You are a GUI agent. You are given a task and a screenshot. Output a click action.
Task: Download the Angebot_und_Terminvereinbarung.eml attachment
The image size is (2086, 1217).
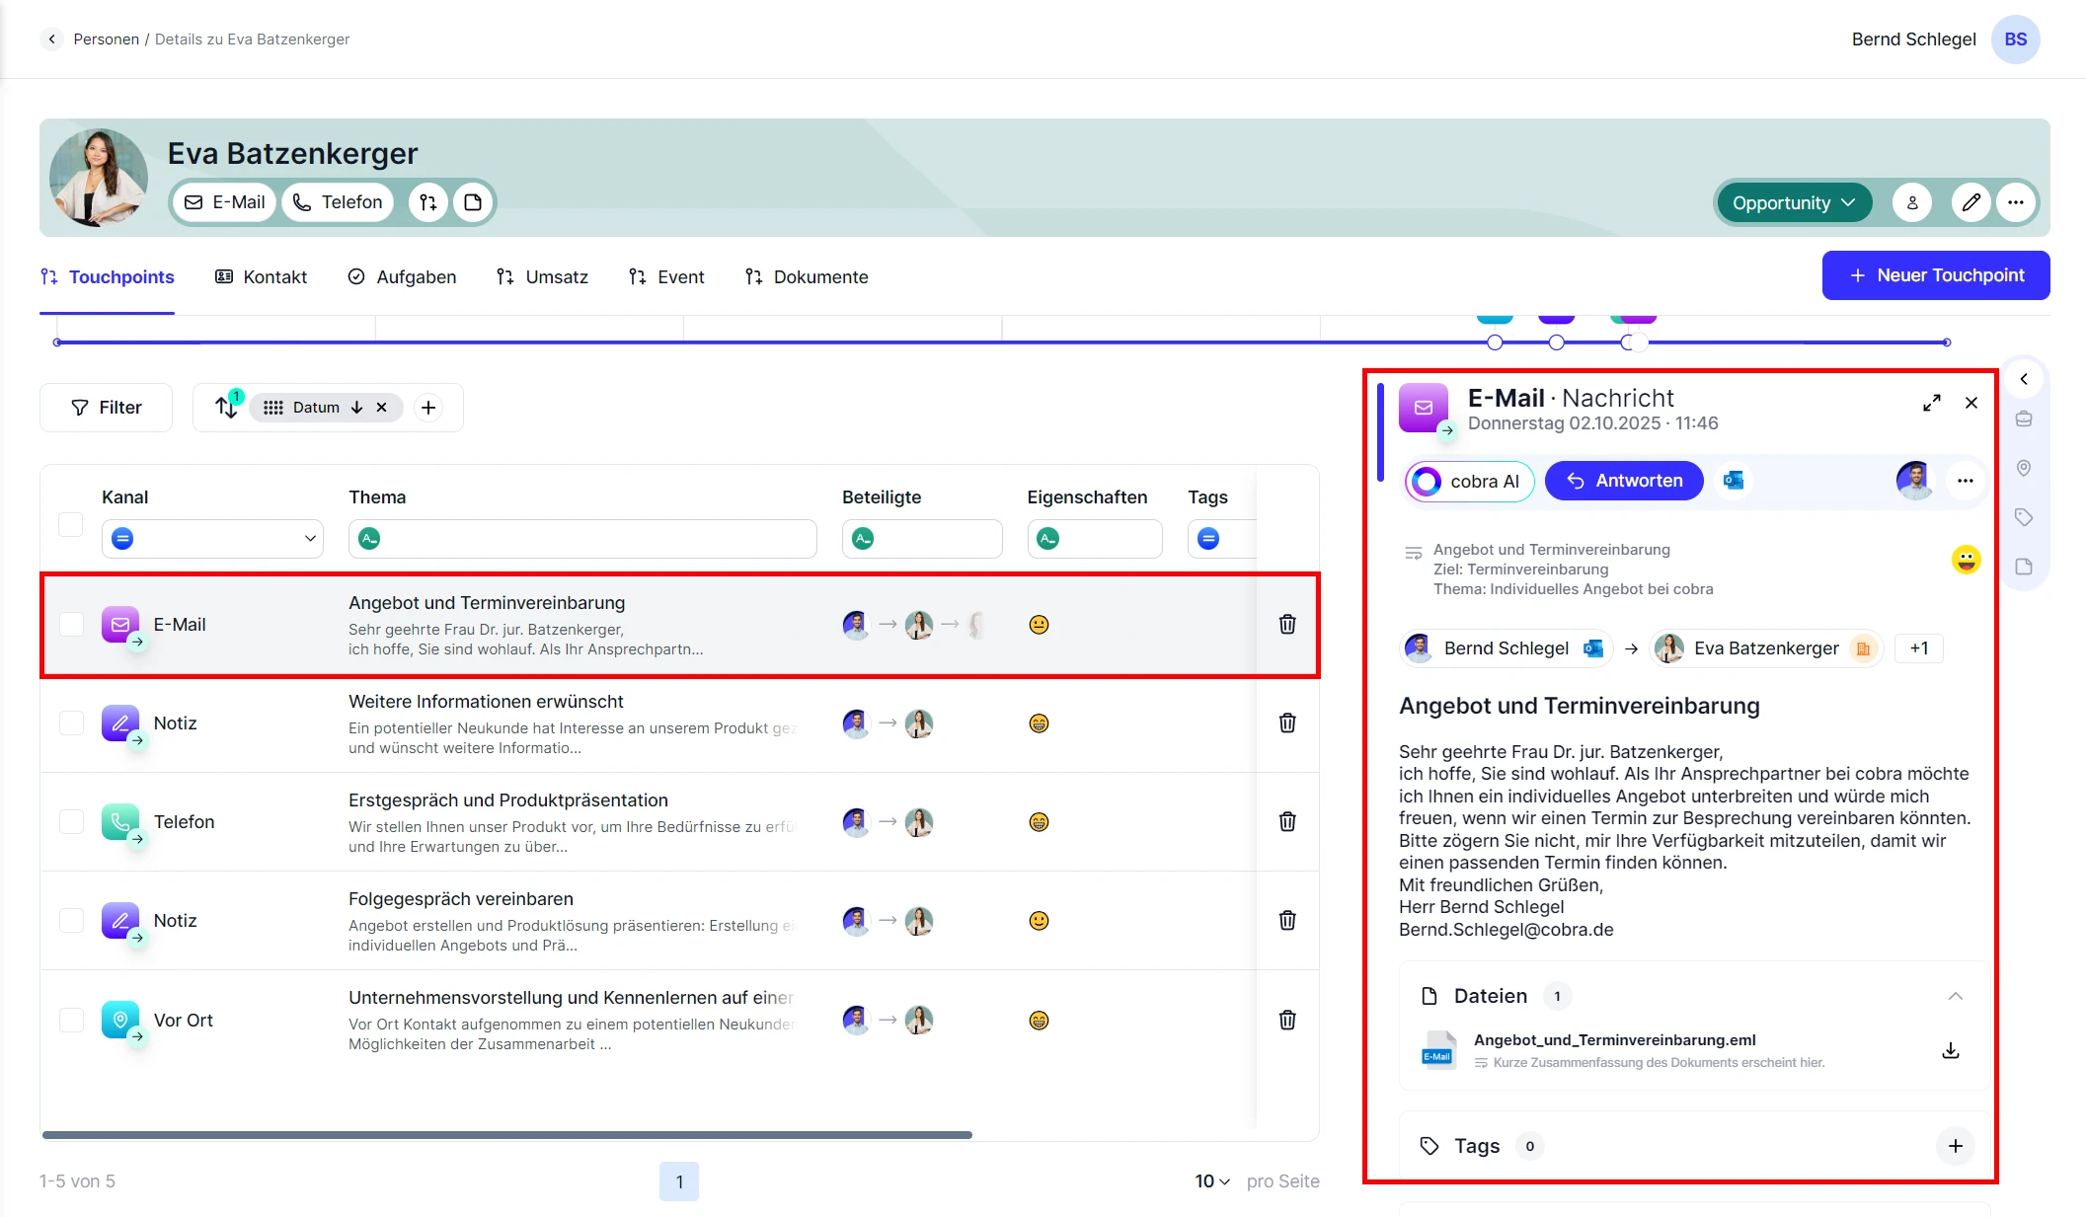(x=1951, y=1050)
